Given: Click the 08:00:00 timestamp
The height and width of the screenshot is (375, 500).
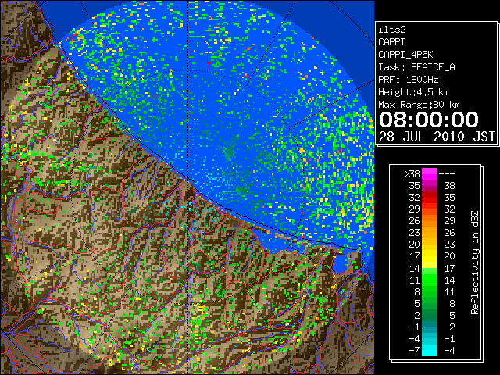Looking at the screenshot, I should [429, 120].
